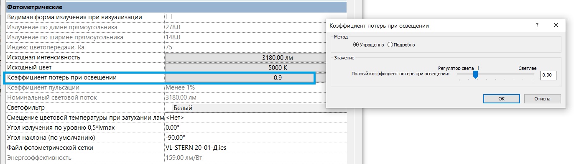Screen dimensions: 574x164
Task: Click the Угол излучения 0.00° value field
Action: tap(256, 128)
